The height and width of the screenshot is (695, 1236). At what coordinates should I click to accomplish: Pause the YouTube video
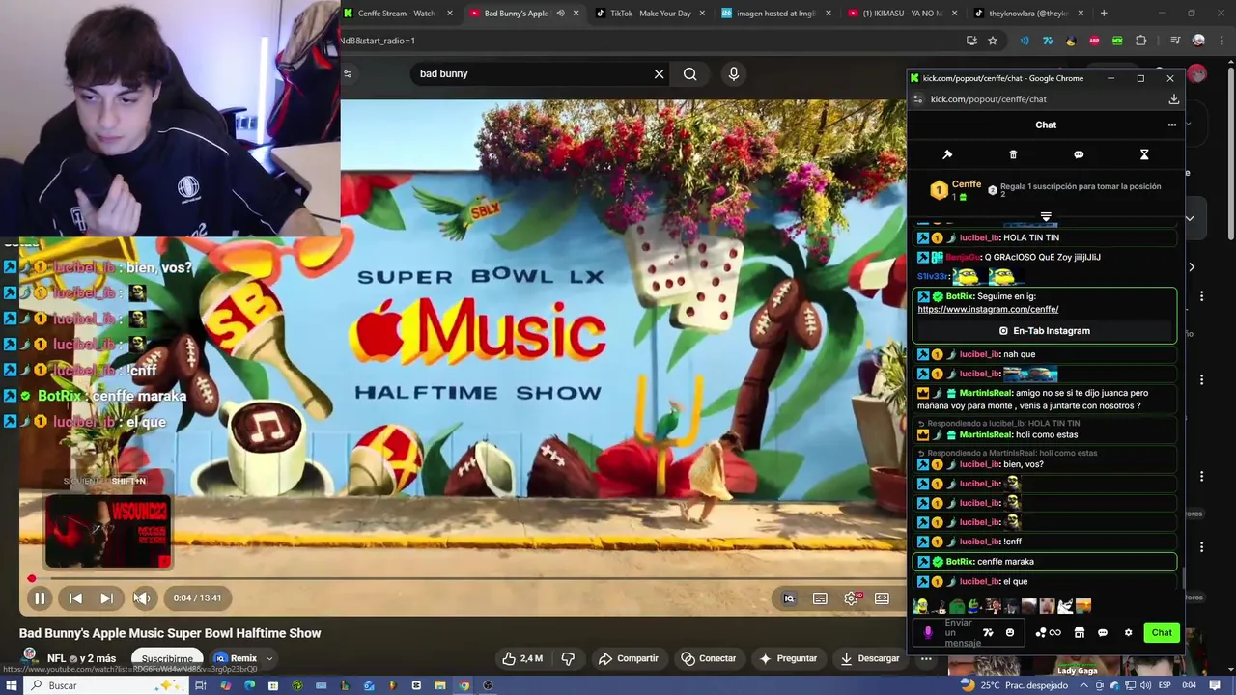40,598
